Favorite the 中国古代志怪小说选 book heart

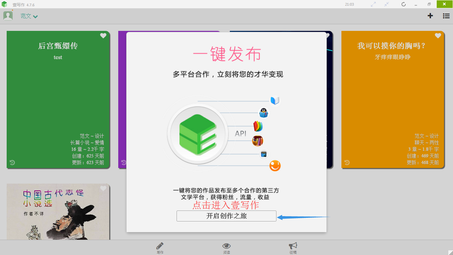click(103, 189)
